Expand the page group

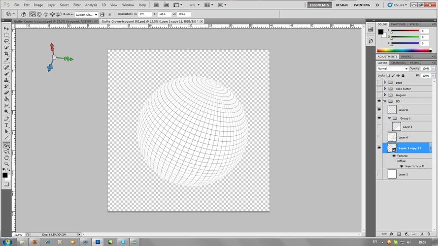385,83
